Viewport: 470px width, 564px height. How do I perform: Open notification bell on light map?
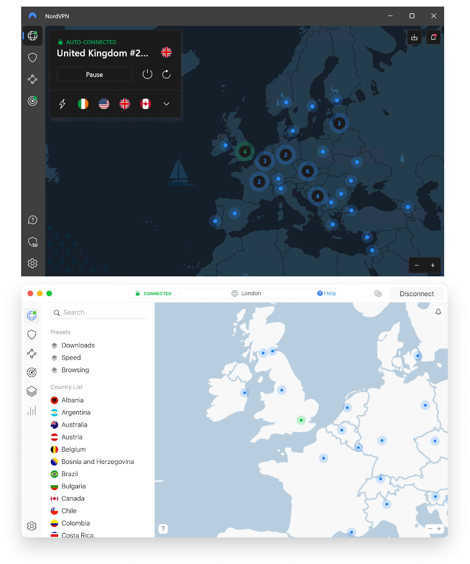click(439, 312)
